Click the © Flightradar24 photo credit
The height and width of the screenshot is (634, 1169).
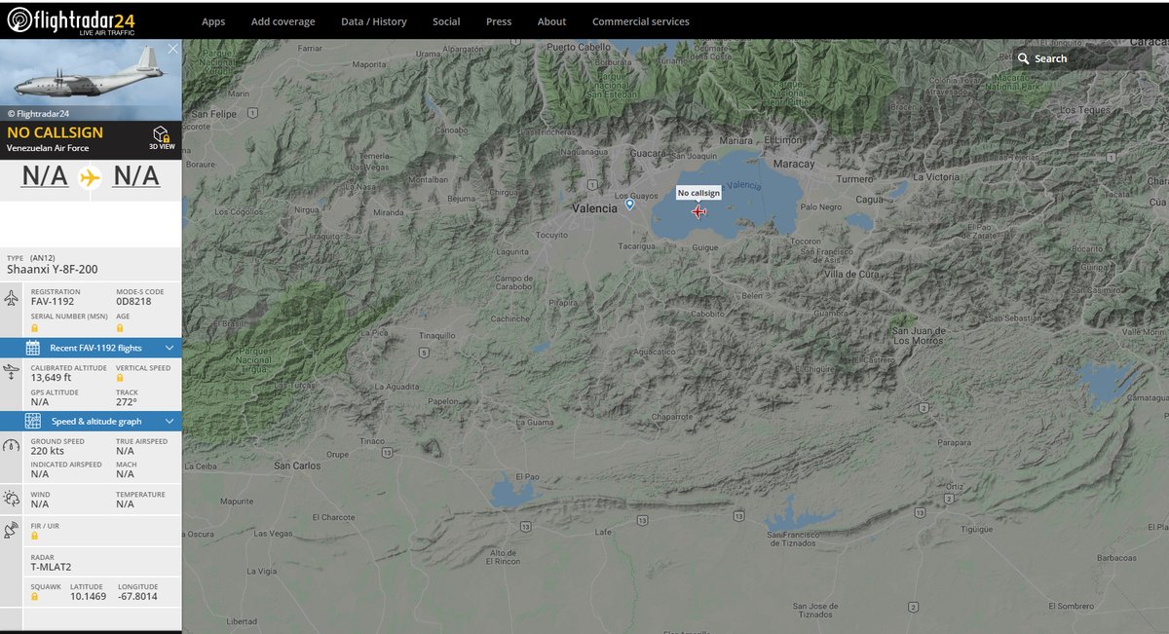[x=38, y=113]
